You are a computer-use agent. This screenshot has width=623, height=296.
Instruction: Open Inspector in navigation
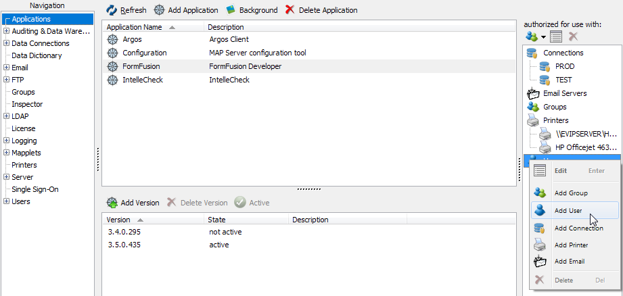click(x=27, y=104)
